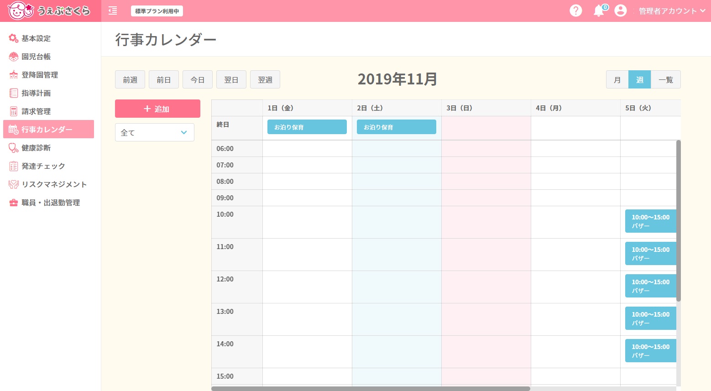Click the 15:00 time label
Viewport: 711px width, 391px height.
tap(225, 376)
